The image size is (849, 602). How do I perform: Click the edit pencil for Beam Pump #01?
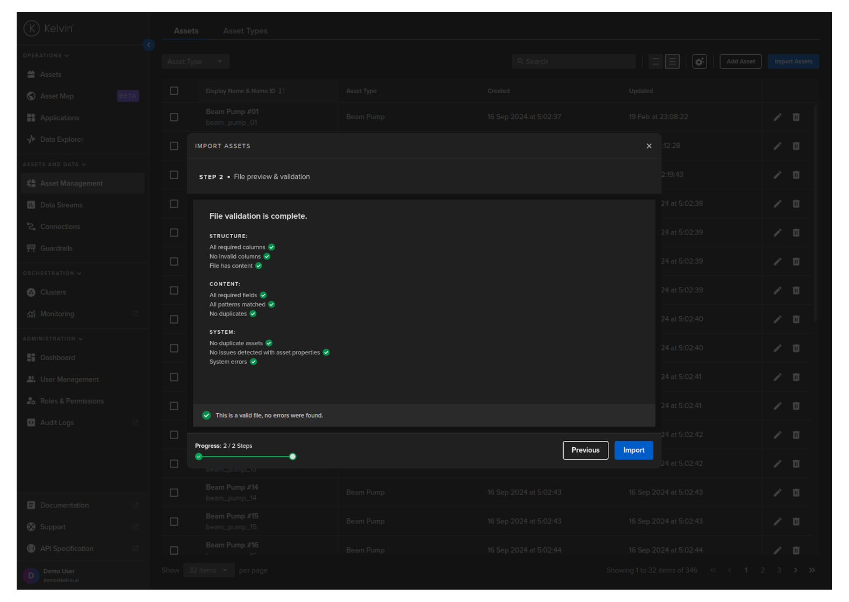click(x=777, y=117)
